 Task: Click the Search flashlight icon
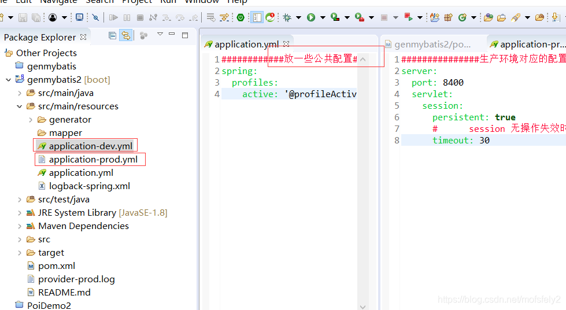tap(516, 17)
